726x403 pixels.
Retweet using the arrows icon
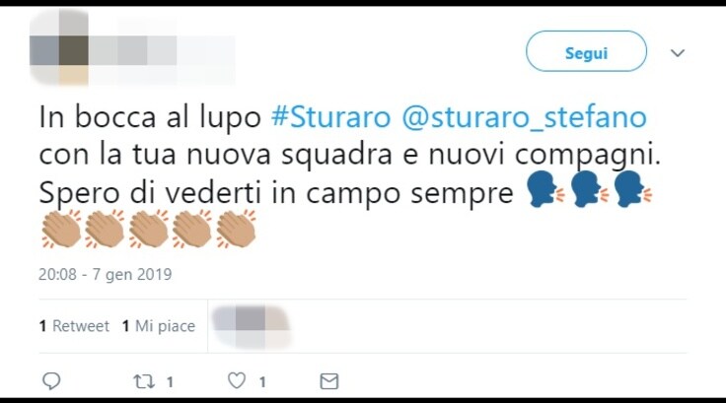pos(144,381)
